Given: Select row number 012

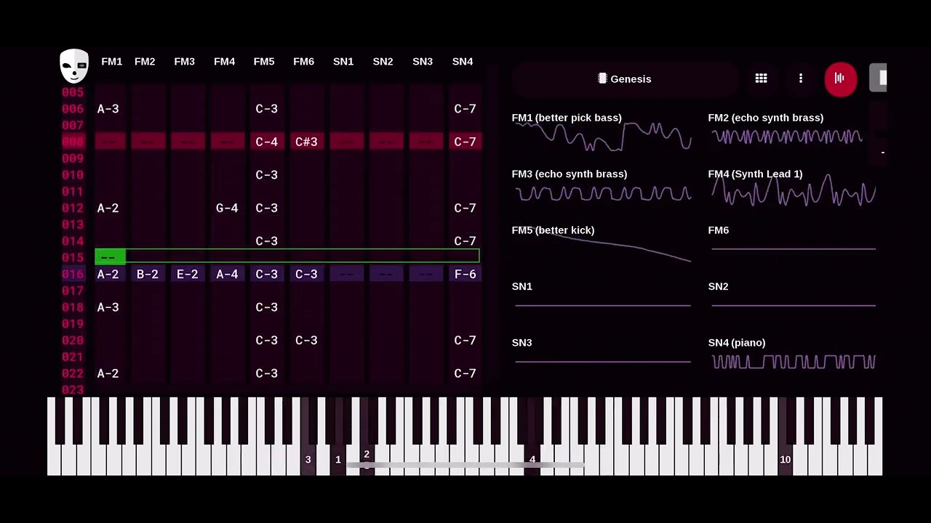Looking at the screenshot, I should click(x=73, y=208).
